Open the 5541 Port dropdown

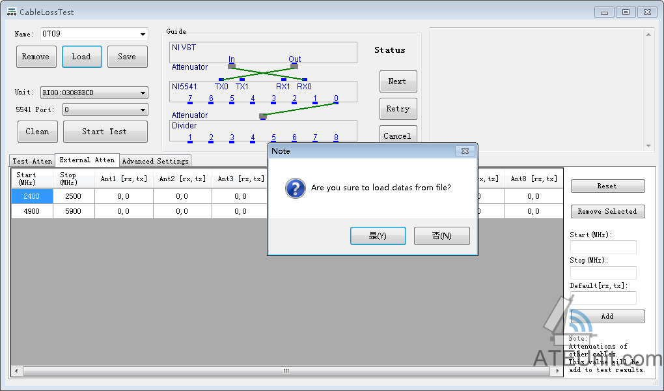[x=143, y=110]
